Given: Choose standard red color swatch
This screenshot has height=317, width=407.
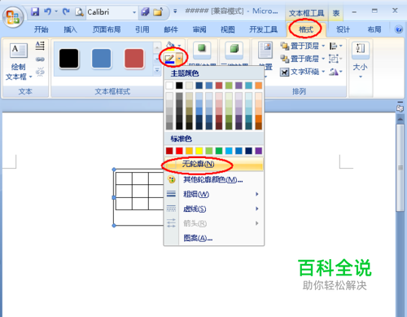Looking at the screenshot, I should pos(179,151).
